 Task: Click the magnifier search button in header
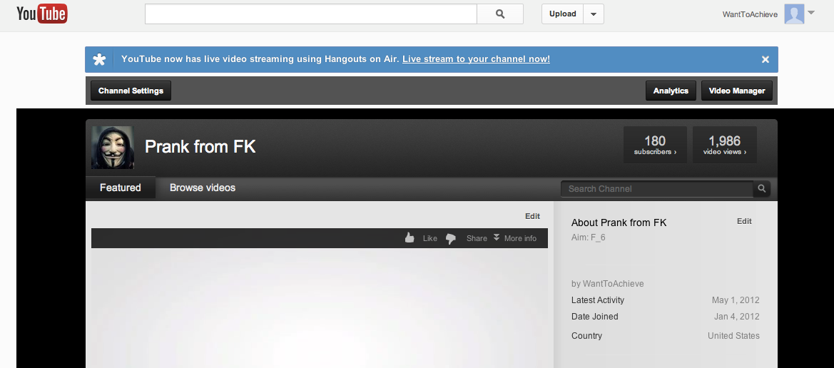click(x=500, y=14)
